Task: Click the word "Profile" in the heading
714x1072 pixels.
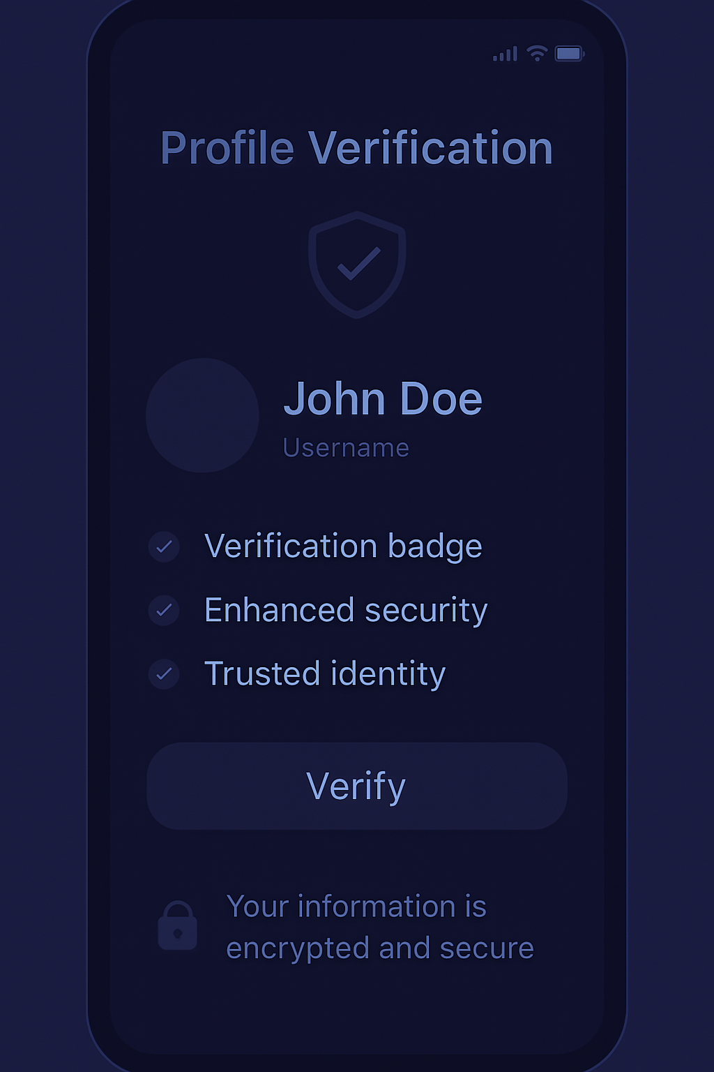Action: point(227,148)
